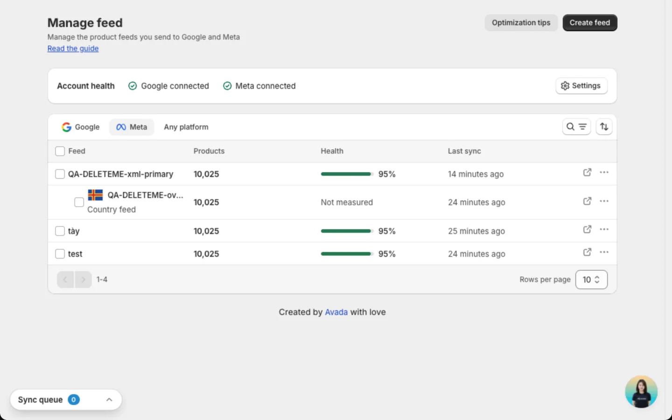Viewport: 672px width, 420px height.
Task: Open more actions for the test feed
Action: point(604,252)
